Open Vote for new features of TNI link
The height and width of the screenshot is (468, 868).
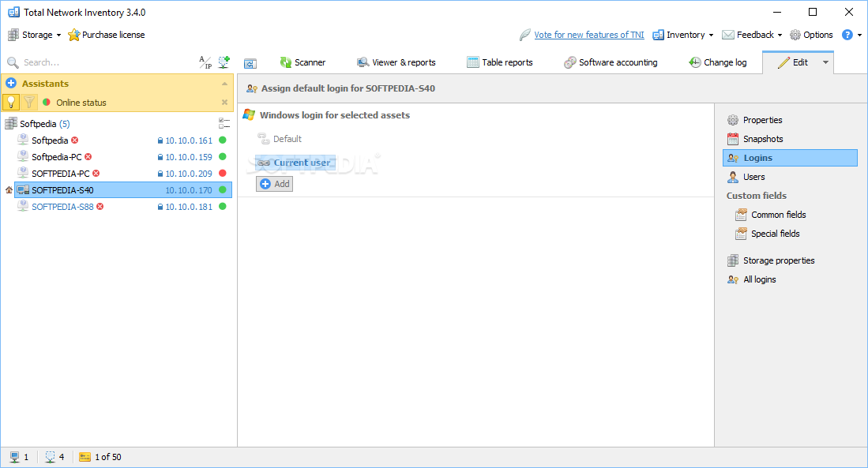click(x=589, y=35)
